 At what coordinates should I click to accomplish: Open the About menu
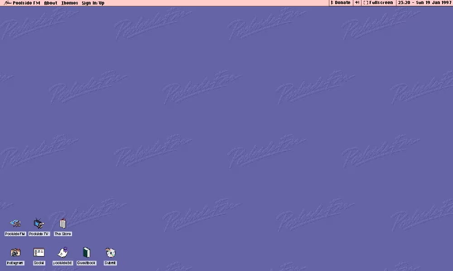51,3
